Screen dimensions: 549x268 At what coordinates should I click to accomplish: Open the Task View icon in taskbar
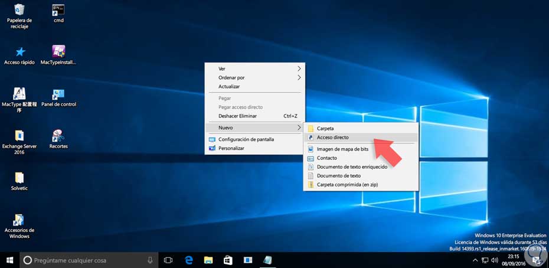tap(168, 260)
